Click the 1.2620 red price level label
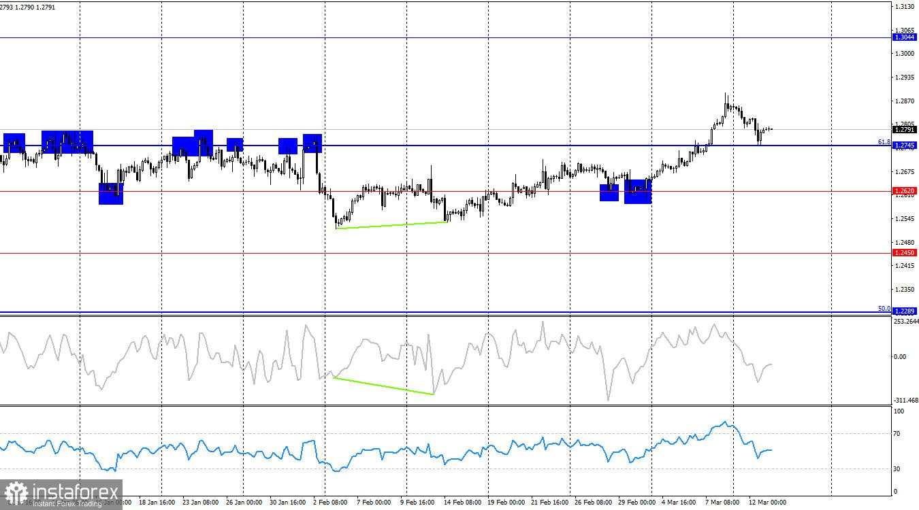The height and width of the screenshot is (510, 919). [x=904, y=191]
